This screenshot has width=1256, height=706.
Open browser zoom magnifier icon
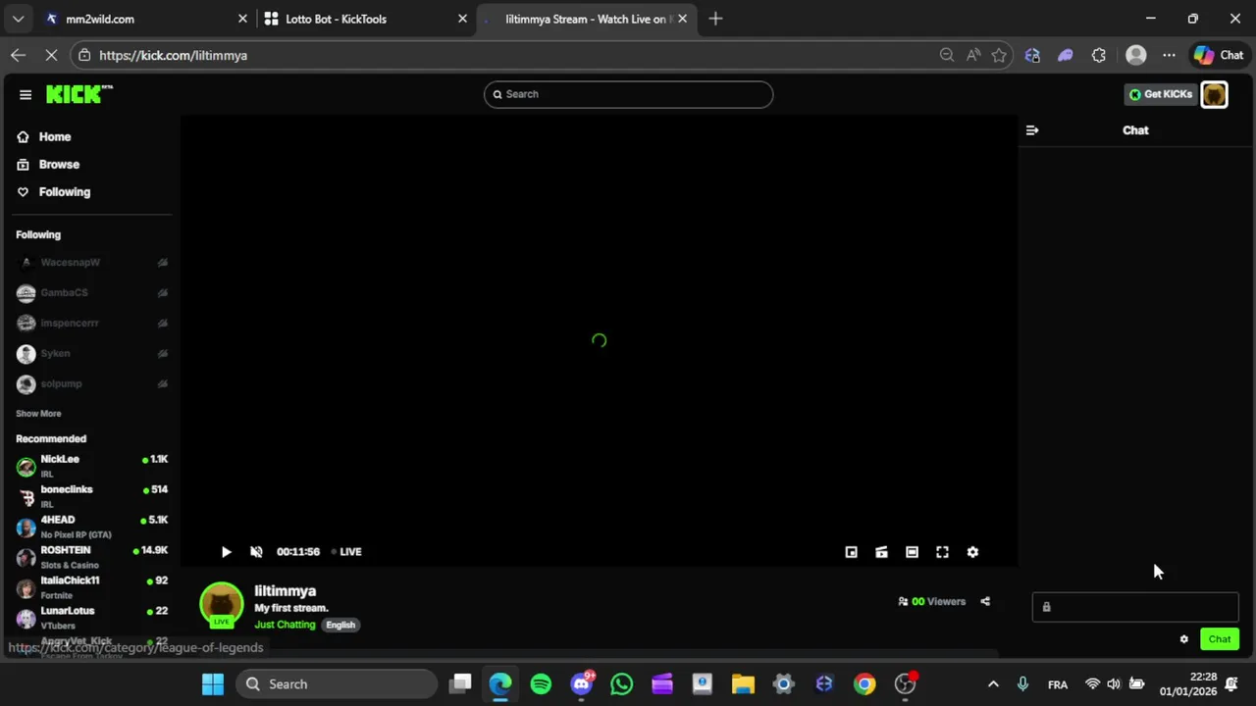click(947, 56)
